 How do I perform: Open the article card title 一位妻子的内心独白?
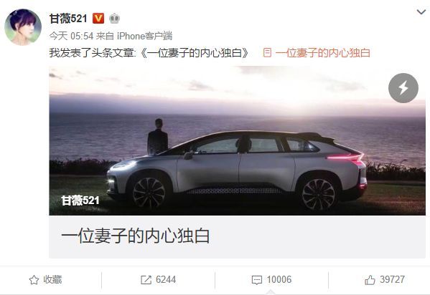136,236
